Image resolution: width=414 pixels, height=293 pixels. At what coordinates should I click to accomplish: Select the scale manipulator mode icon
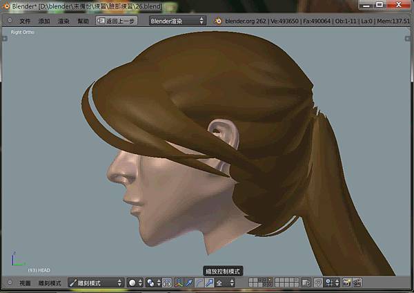(209, 283)
